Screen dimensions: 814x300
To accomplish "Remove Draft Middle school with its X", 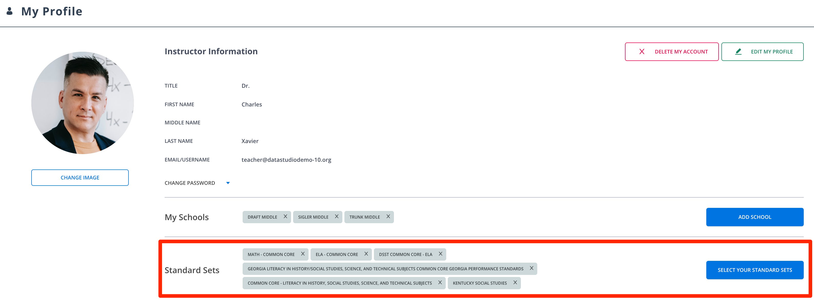I will point(285,216).
